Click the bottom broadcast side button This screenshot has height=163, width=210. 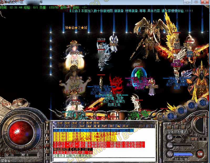[48, 159]
